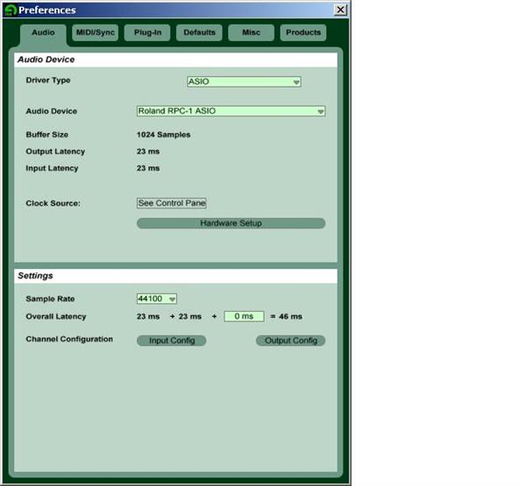
Task: Click the Clock Source See Control Panel field
Action: (x=172, y=203)
